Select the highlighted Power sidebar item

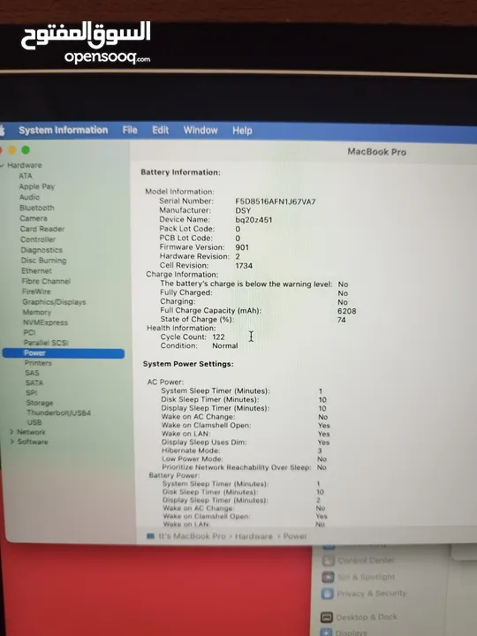(64, 352)
